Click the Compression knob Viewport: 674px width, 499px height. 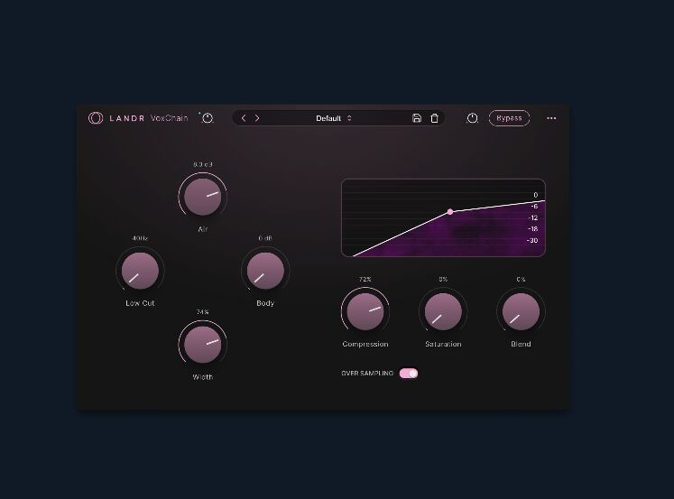pos(365,311)
